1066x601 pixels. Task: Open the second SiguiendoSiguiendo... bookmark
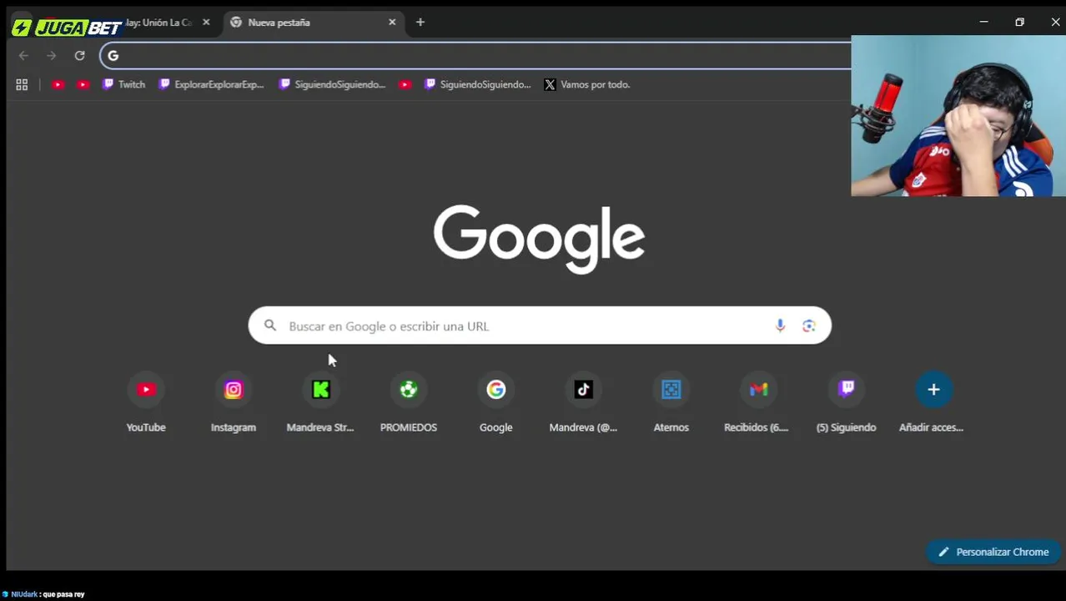pyautogui.click(x=477, y=84)
